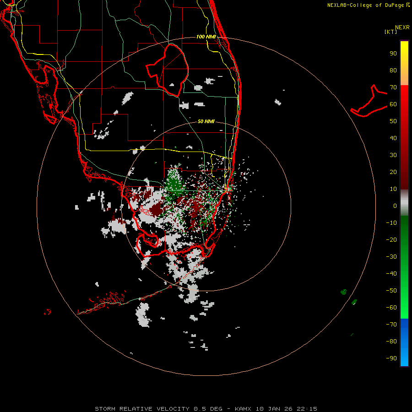Screen dimensions: 412x412
Task: Click the gray zero-velocity band of color bar
Action: (x=404, y=203)
